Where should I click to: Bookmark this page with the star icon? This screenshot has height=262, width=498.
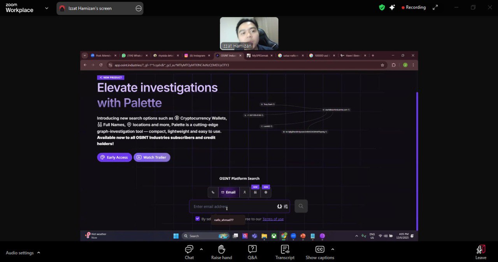tap(382, 65)
